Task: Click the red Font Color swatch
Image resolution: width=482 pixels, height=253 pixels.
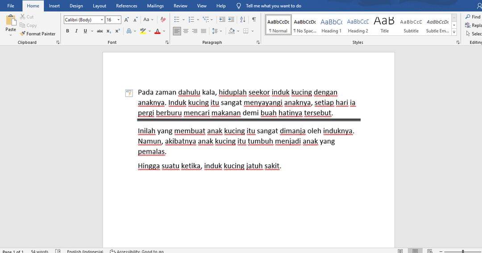Action: pyautogui.click(x=157, y=31)
